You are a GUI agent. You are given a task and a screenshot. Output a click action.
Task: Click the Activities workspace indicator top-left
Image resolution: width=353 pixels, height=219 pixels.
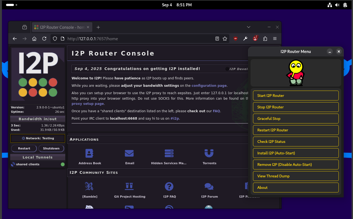[x=11, y=5]
